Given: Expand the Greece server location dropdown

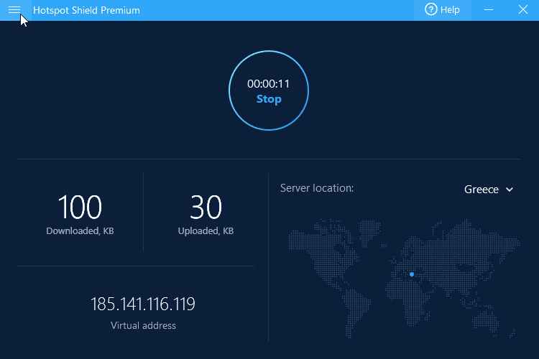Looking at the screenshot, I should pyautogui.click(x=489, y=190).
